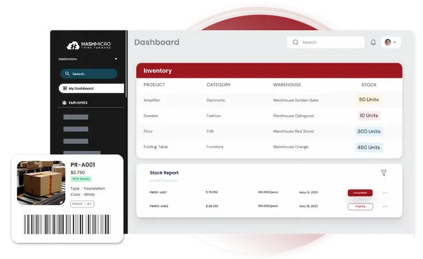The image size is (423, 259).
Task: Click the 10 Units stock badge
Action: pos(369,116)
